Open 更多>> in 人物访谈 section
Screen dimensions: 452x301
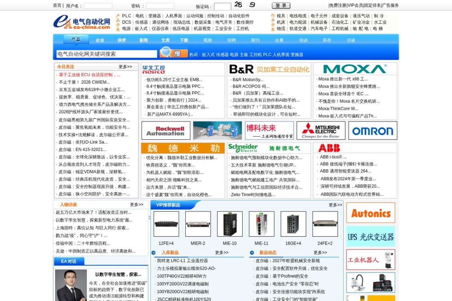(137, 205)
